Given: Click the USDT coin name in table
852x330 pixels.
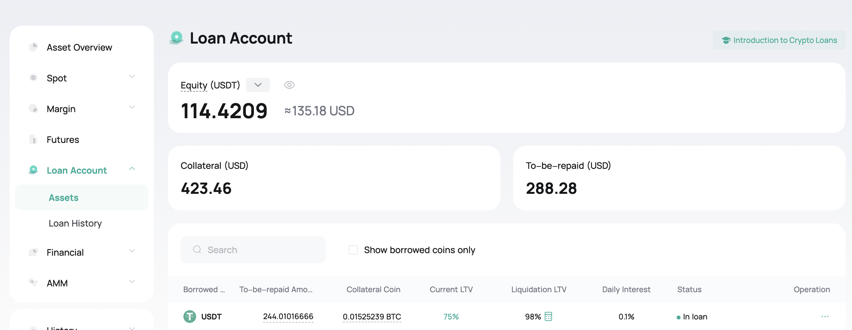Looking at the screenshot, I should click(211, 317).
